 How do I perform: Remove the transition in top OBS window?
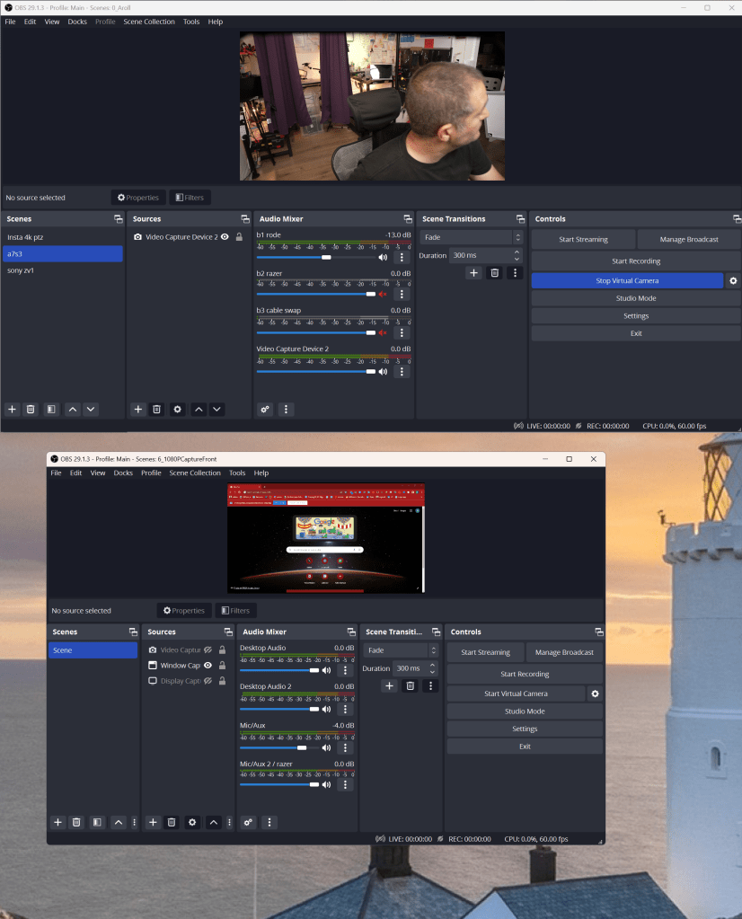tap(495, 272)
